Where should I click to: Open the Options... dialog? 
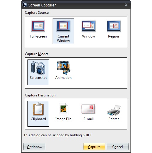point(34,147)
